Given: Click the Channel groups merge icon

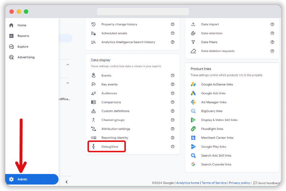Looking at the screenshot, I should tap(93, 120).
